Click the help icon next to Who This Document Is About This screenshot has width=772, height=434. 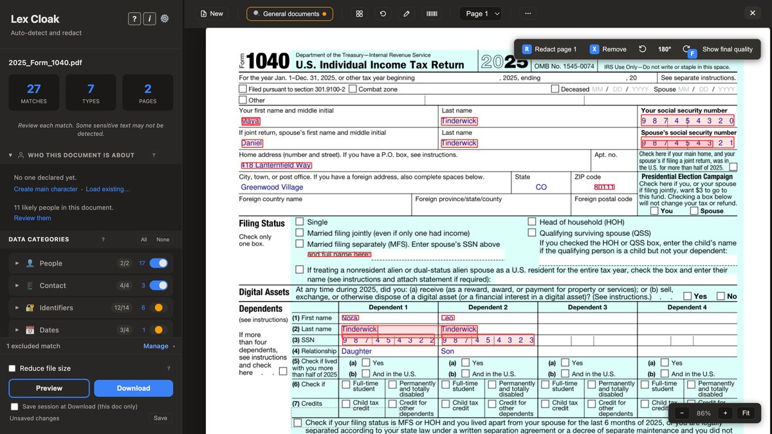pyautogui.click(x=153, y=155)
